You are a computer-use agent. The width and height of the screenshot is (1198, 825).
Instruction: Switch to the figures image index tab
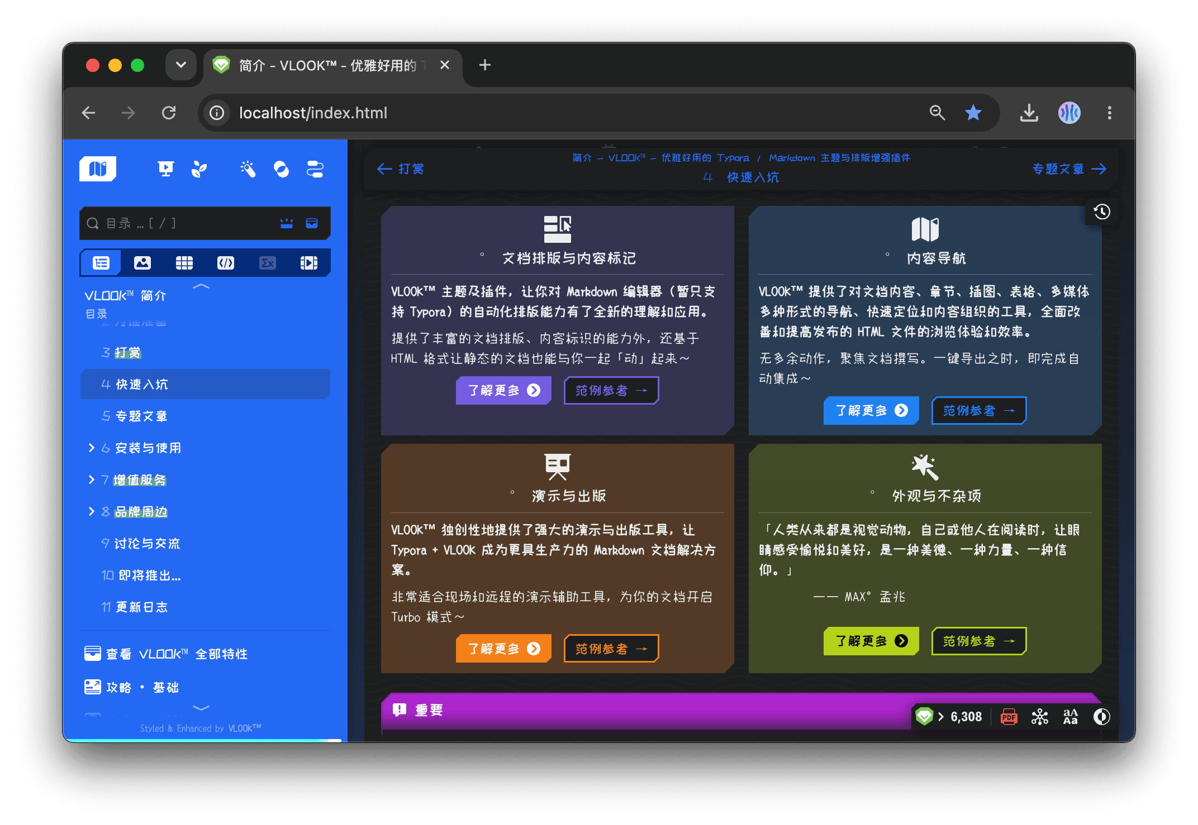(142, 263)
